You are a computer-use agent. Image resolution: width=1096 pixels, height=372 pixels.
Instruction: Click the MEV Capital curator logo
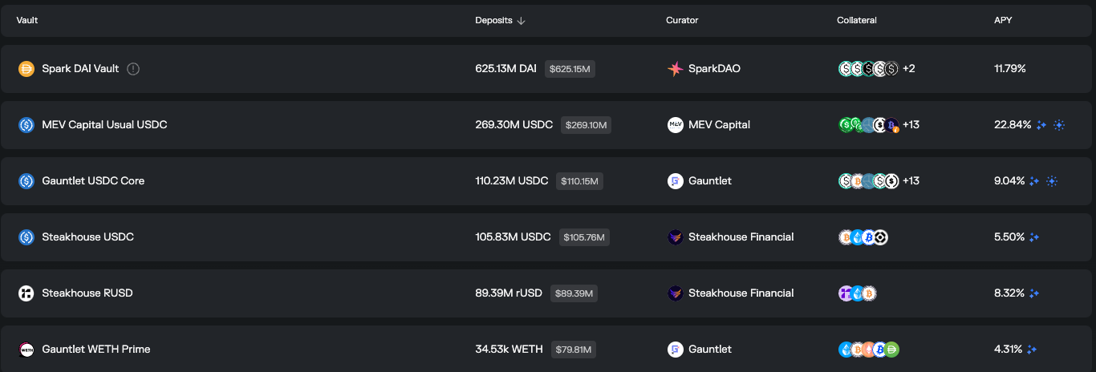tap(675, 125)
